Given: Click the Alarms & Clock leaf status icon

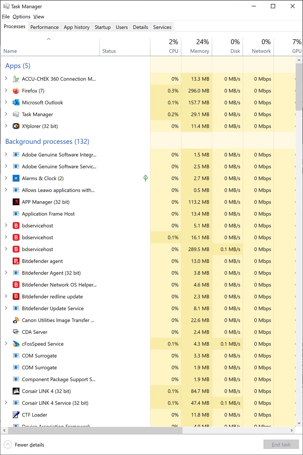Looking at the screenshot, I should (146, 178).
